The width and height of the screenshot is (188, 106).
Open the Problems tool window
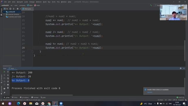coord(24,97)
